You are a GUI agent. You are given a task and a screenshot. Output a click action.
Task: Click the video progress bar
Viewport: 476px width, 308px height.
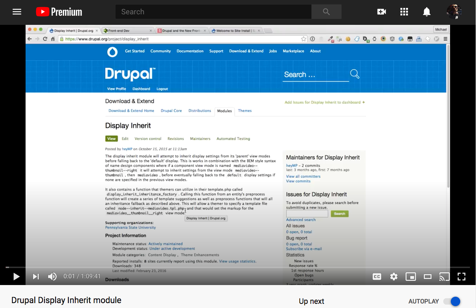238,267
